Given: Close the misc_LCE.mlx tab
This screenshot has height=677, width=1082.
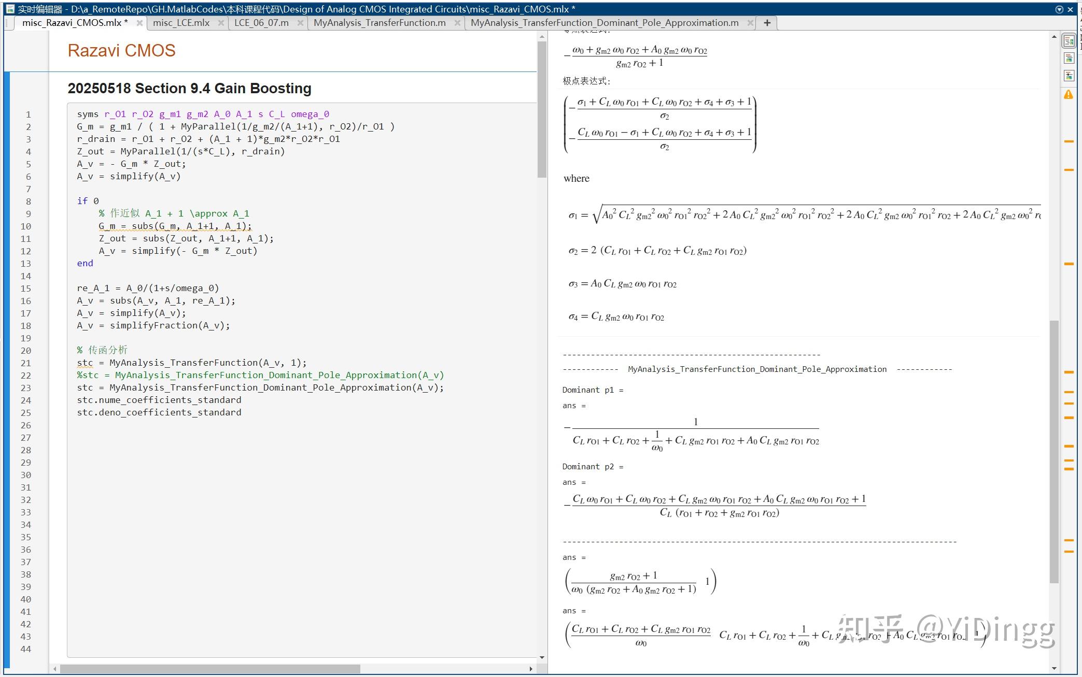Looking at the screenshot, I should tap(221, 23).
